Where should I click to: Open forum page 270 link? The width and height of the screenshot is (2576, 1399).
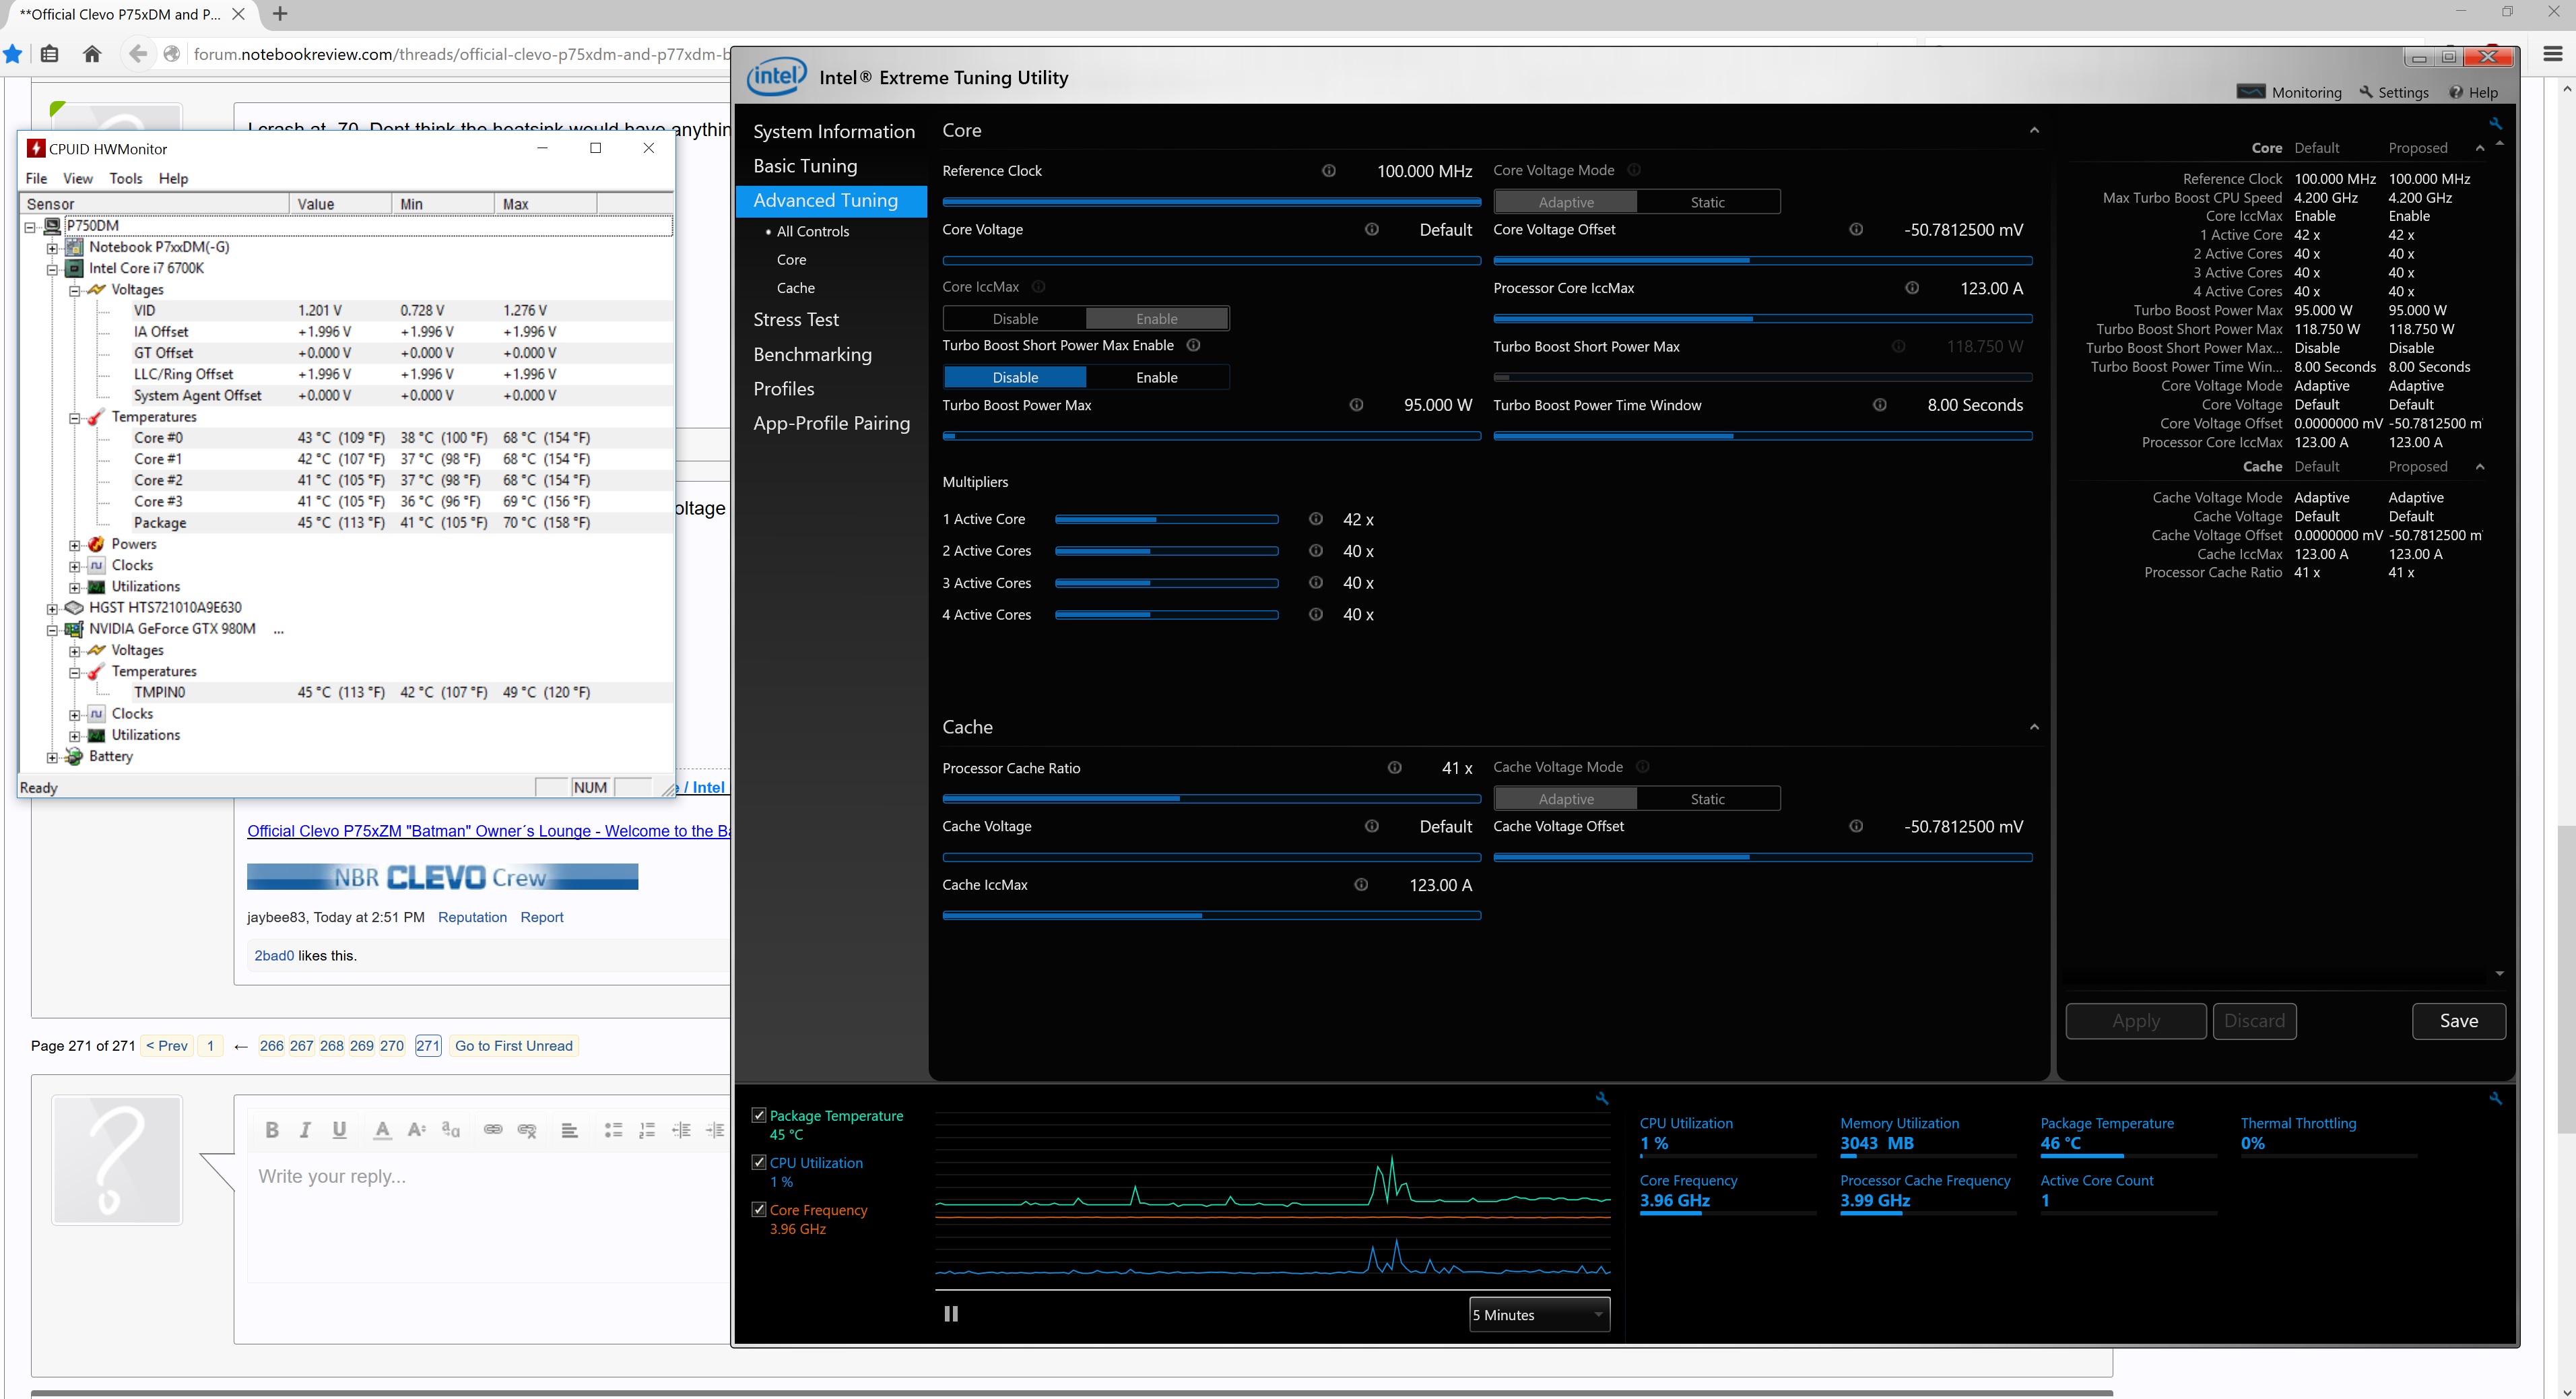pyautogui.click(x=392, y=1046)
